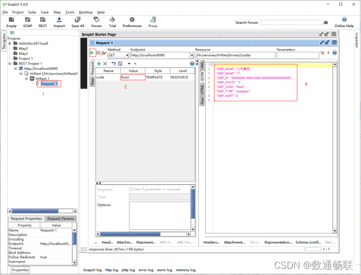Click the Properties button at bottom left

20,270
